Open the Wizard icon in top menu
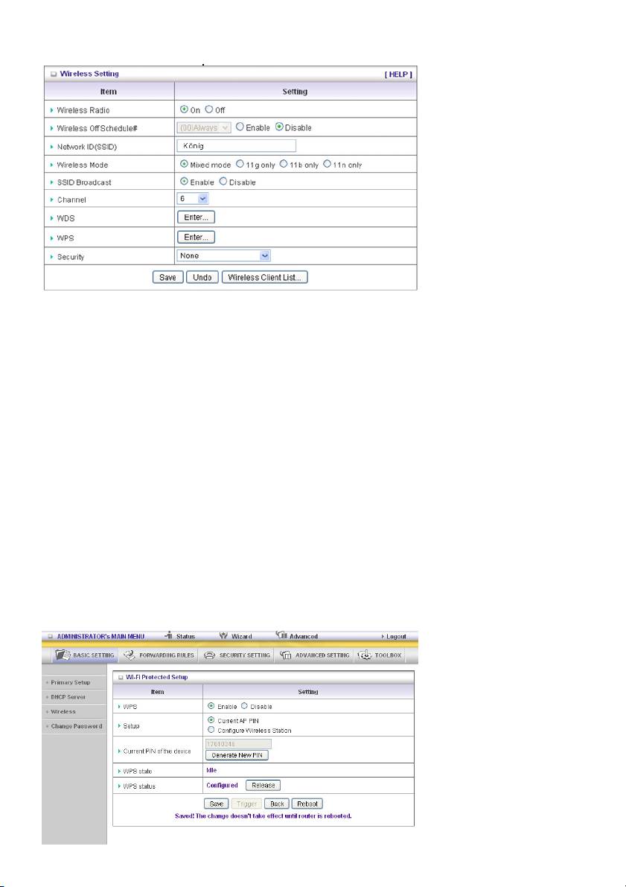This screenshot has width=626, height=887. point(223,636)
